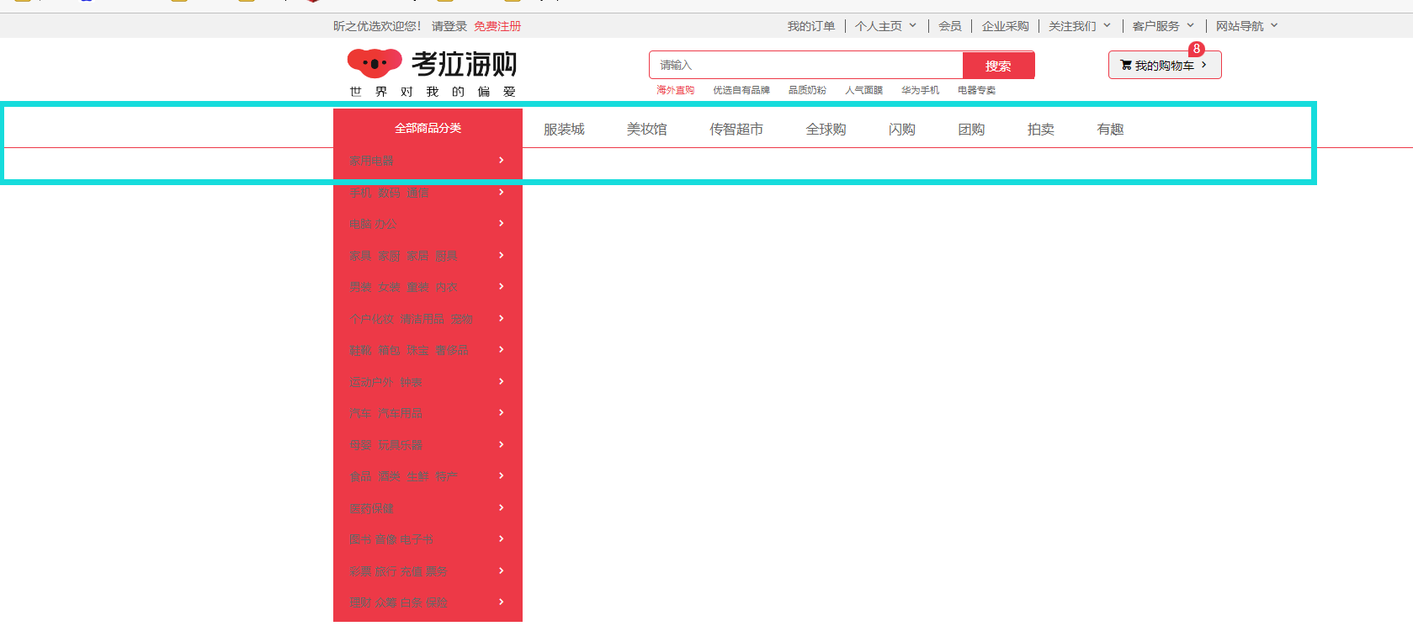Open the 企业采购 link

click(1005, 26)
